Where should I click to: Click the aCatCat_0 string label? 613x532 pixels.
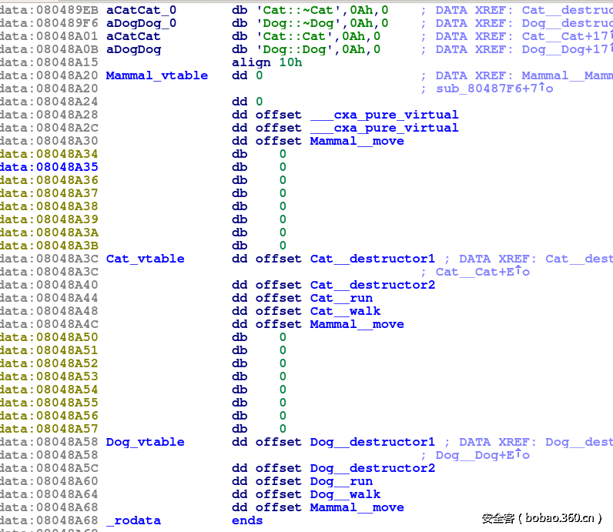coord(141,10)
